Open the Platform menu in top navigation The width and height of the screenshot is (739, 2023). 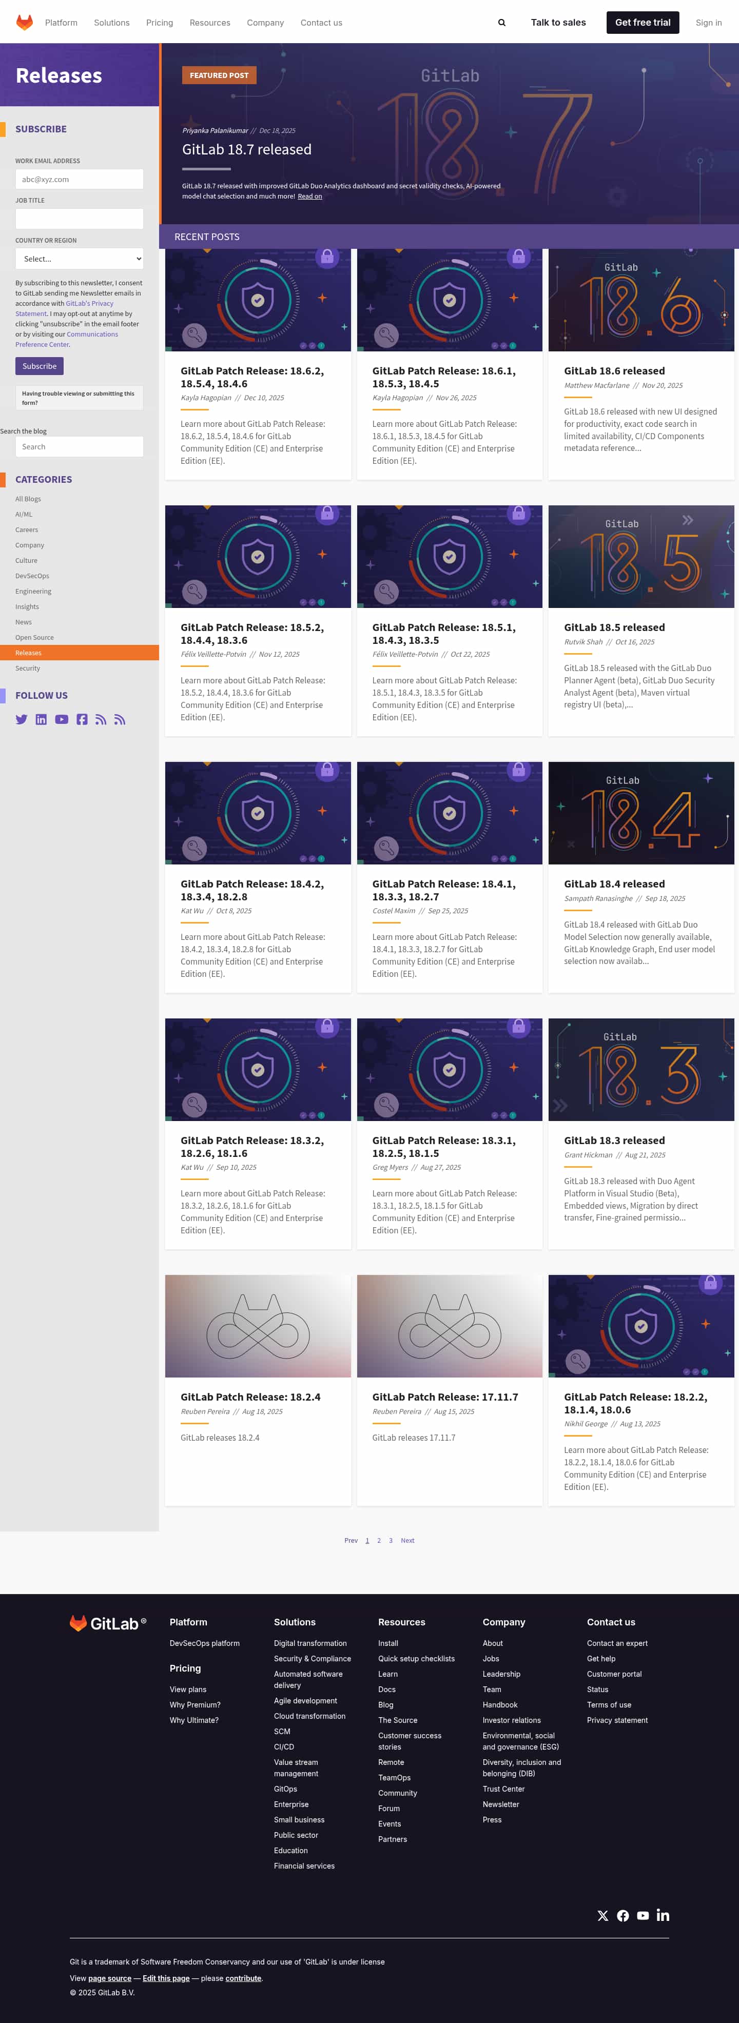[x=61, y=23]
